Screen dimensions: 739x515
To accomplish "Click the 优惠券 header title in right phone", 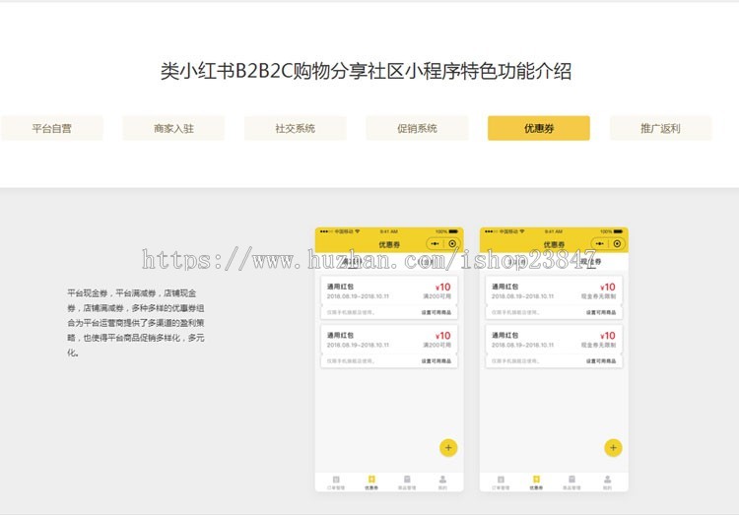I will [x=554, y=244].
